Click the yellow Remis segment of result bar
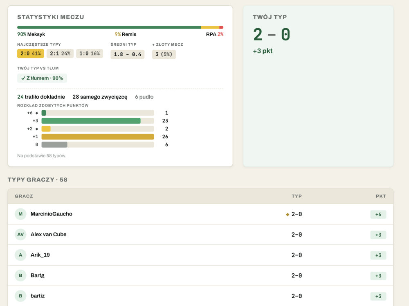 click(210, 27)
